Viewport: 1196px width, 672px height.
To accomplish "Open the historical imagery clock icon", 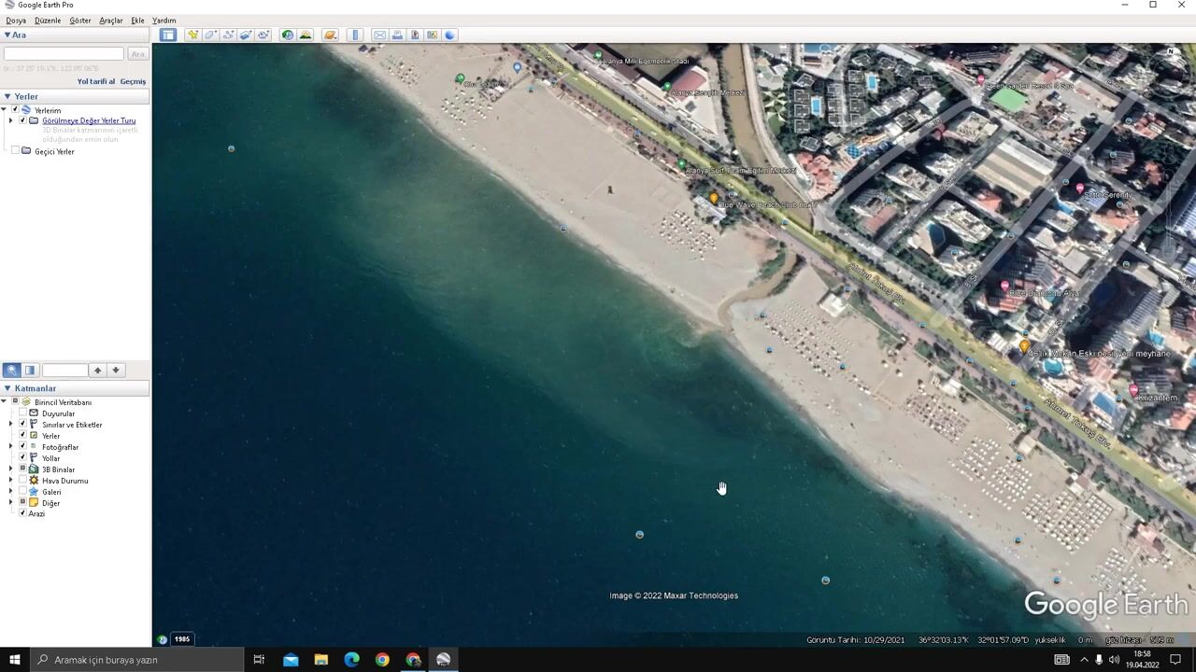I will (288, 35).
